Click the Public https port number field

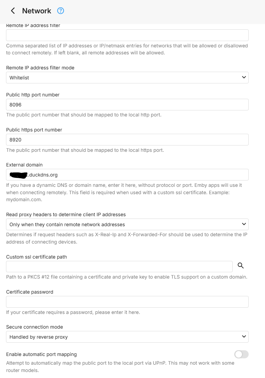[127, 140]
